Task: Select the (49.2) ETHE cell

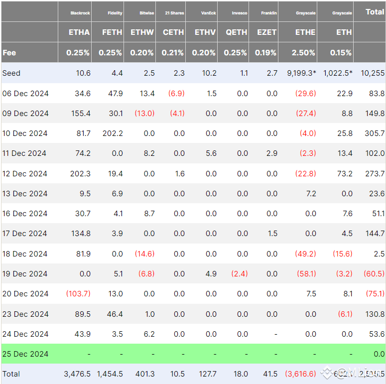Action: click(305, 254)
